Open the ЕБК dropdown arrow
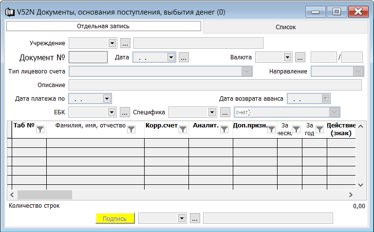The width and height of the screenshot is (374, 232). 112,112
